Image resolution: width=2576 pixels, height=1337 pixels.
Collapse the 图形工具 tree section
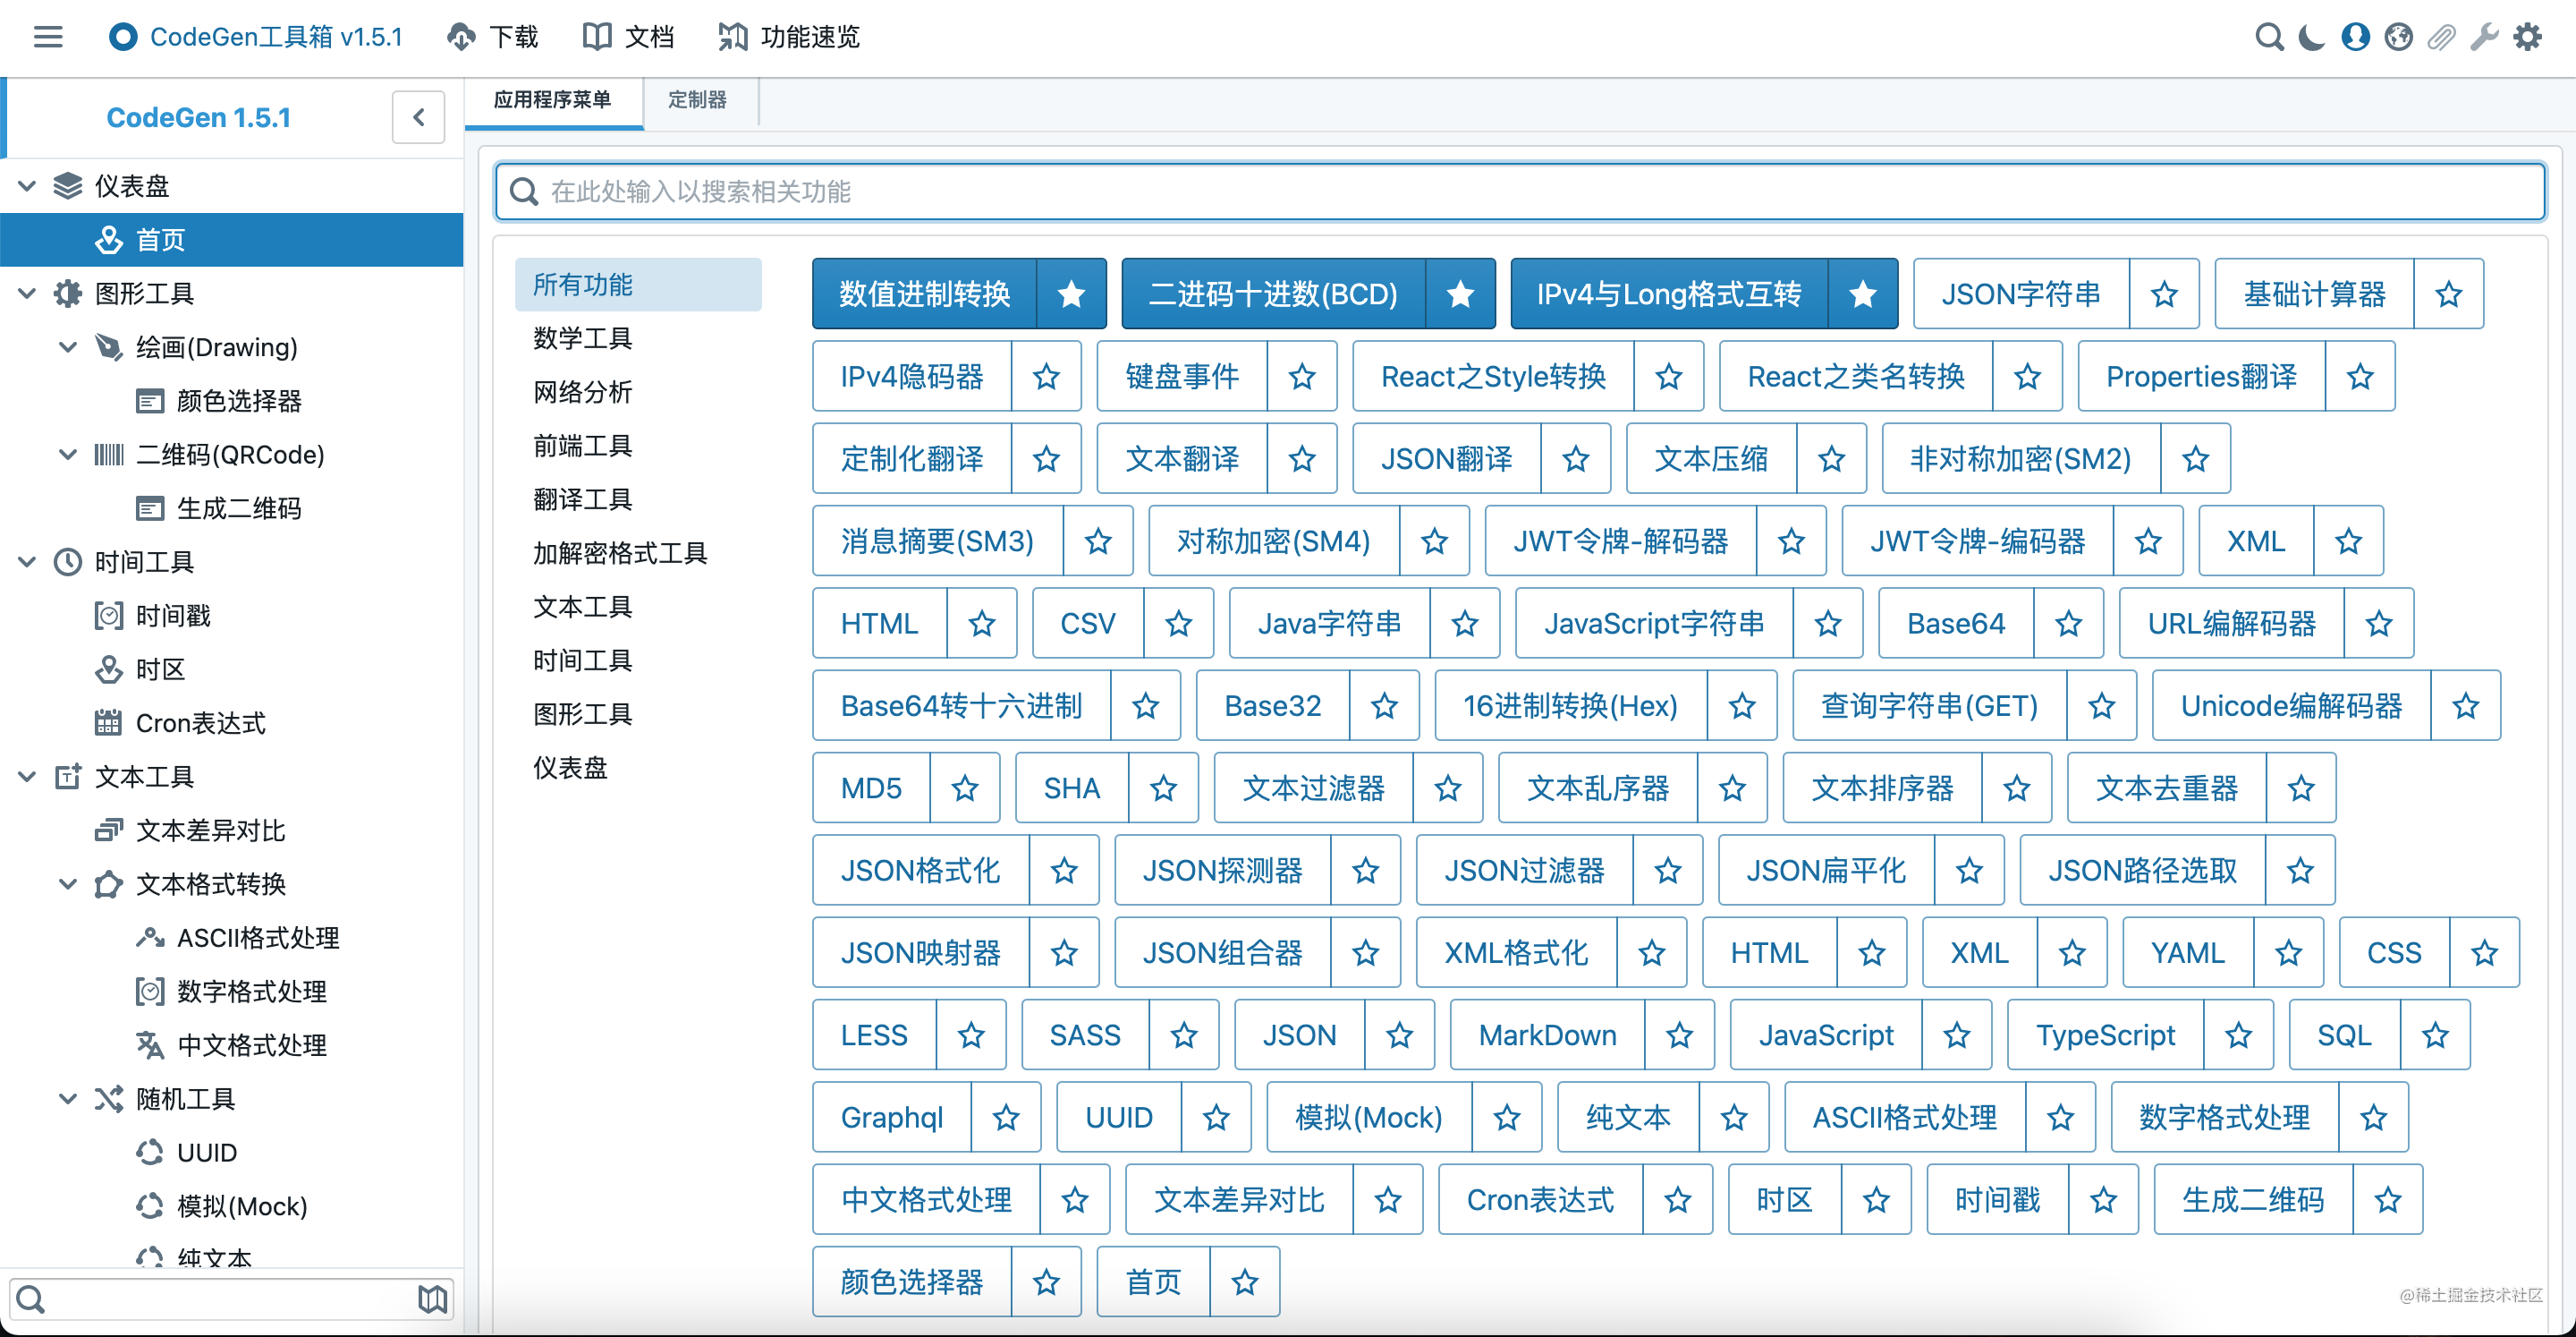(x=25, y=294)
